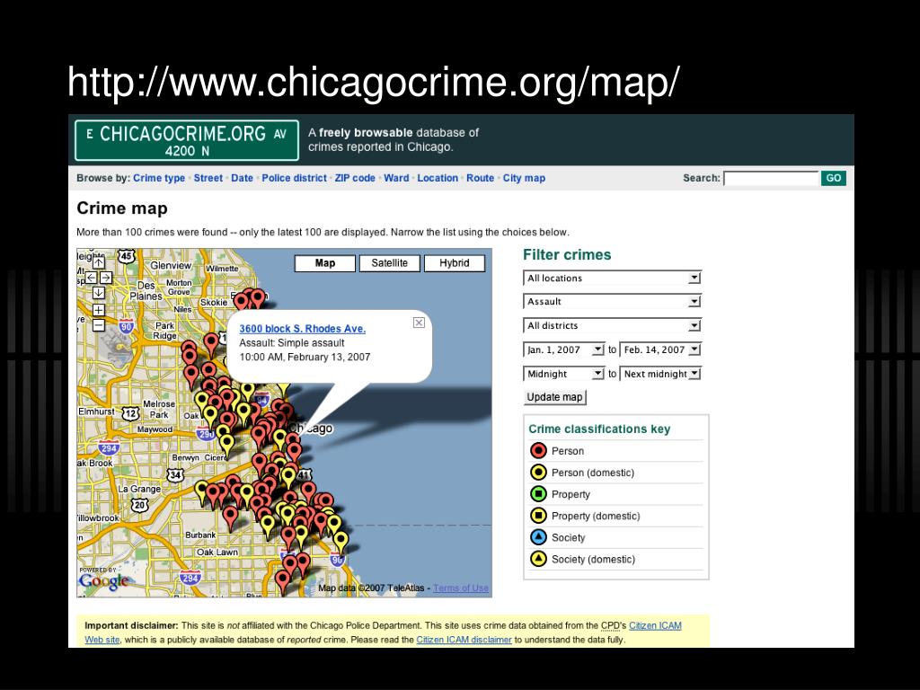Click the yellow Person (domestic) key icon
This screenshot has width=920, height=690.
click(538, 473)
